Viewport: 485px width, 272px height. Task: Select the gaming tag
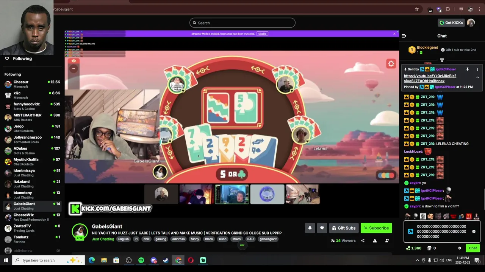(x=161, y=239)
